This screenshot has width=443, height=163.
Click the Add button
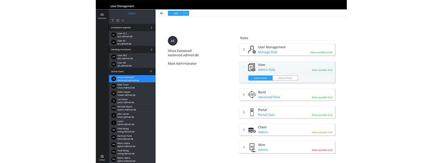coord(176,13)
